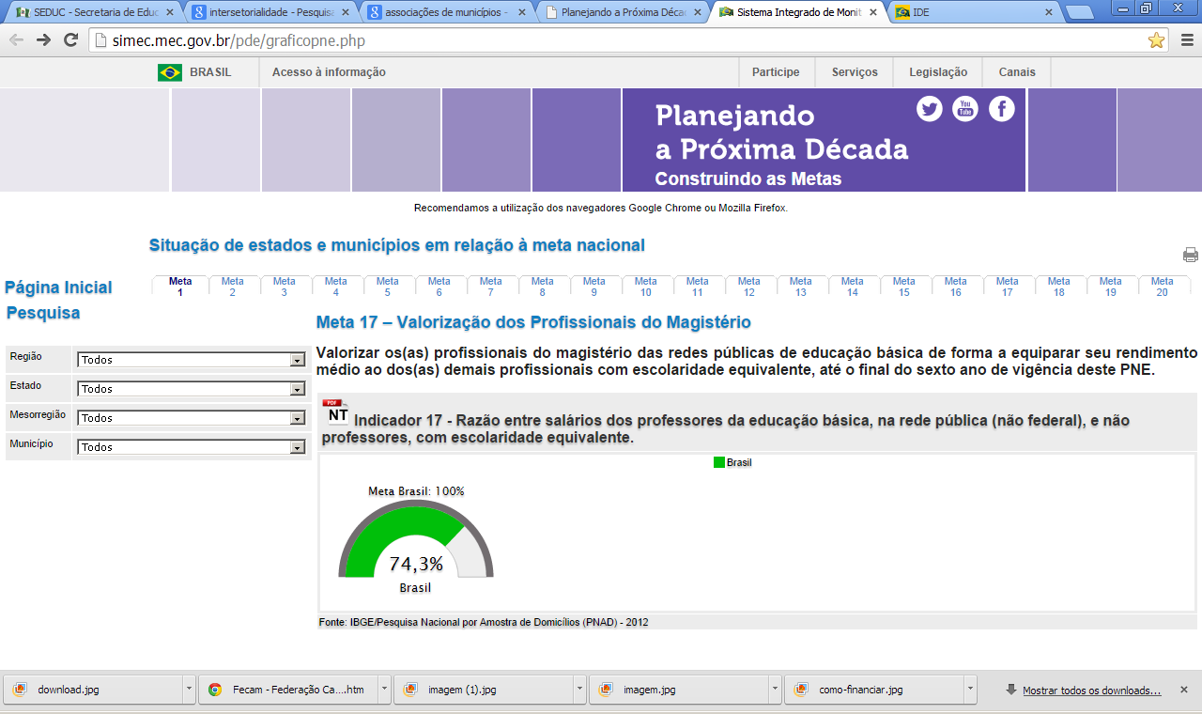
Task: Open Serviços menu item
Action: click(855, 72)
